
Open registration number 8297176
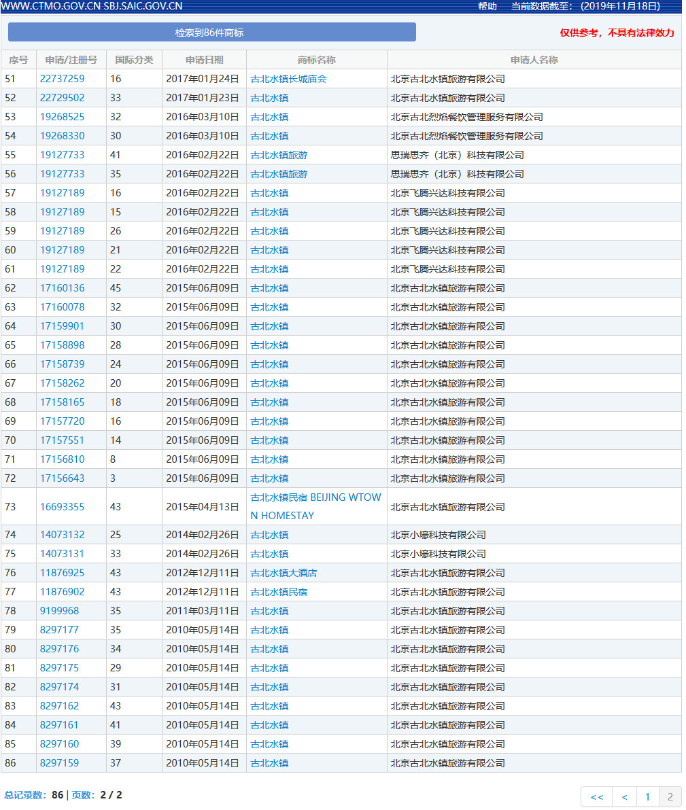pyautogui.click(x=59, y=649)
